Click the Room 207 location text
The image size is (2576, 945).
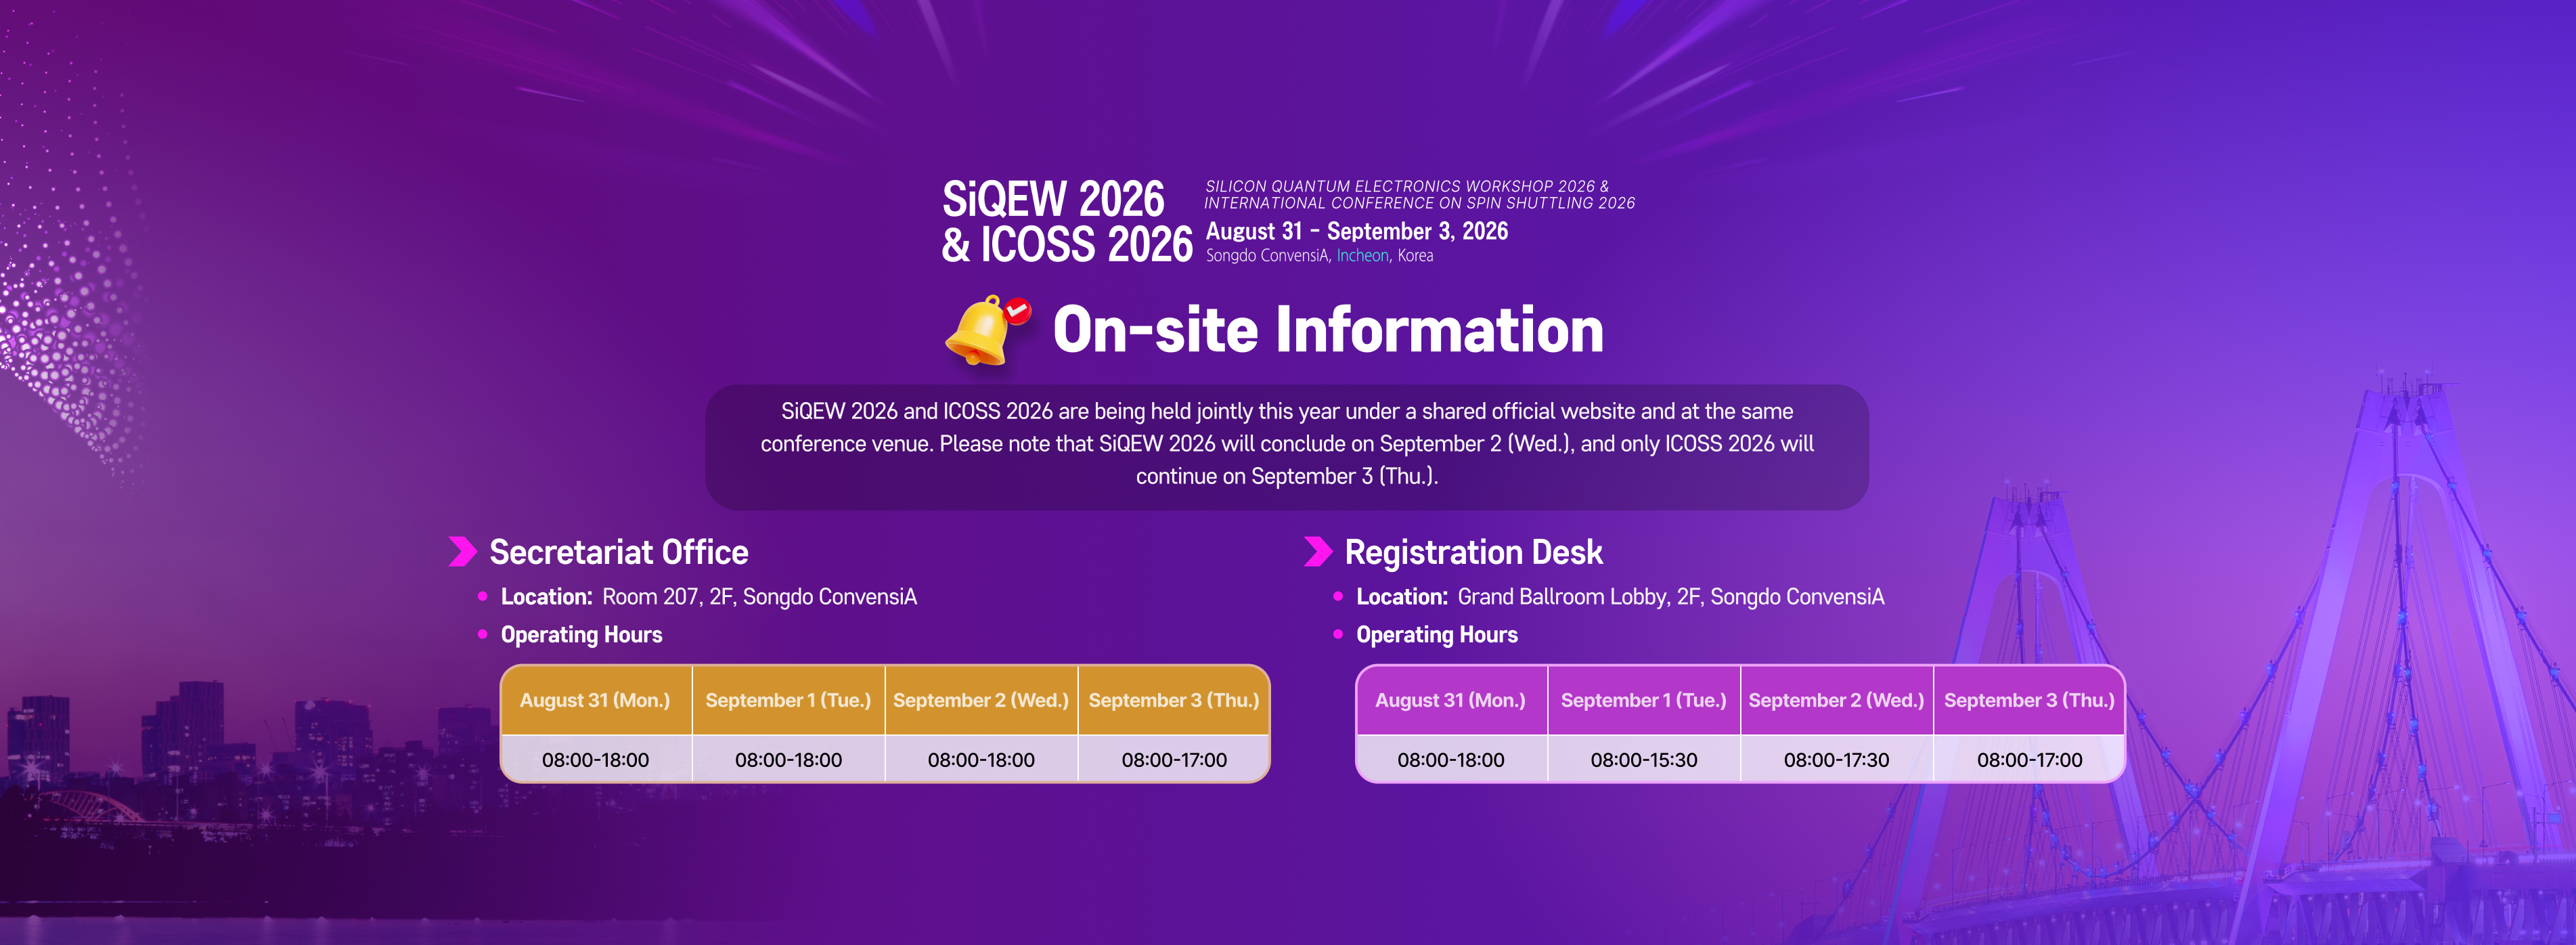[x=759, y=597]
